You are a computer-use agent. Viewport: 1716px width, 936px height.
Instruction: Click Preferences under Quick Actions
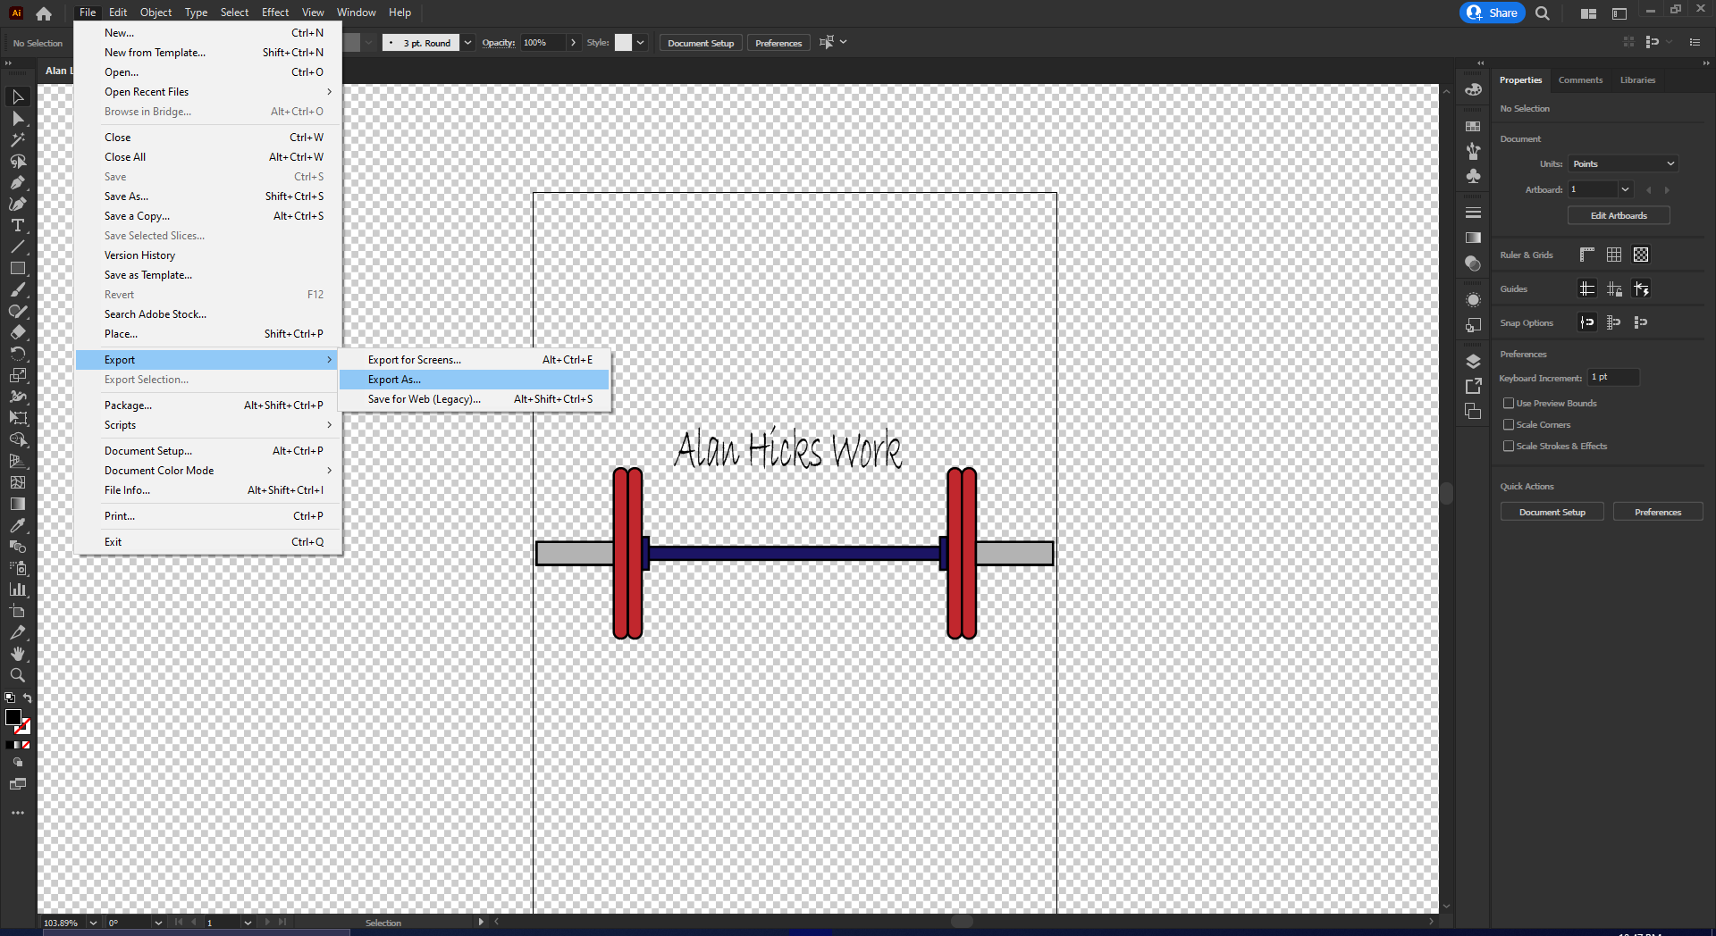click(1658, 513)
